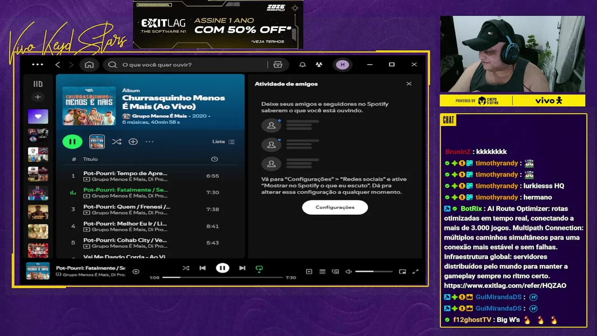Pause the album with the green button
Viewport: 597px width, 336px height.
(x=72, y=141)
